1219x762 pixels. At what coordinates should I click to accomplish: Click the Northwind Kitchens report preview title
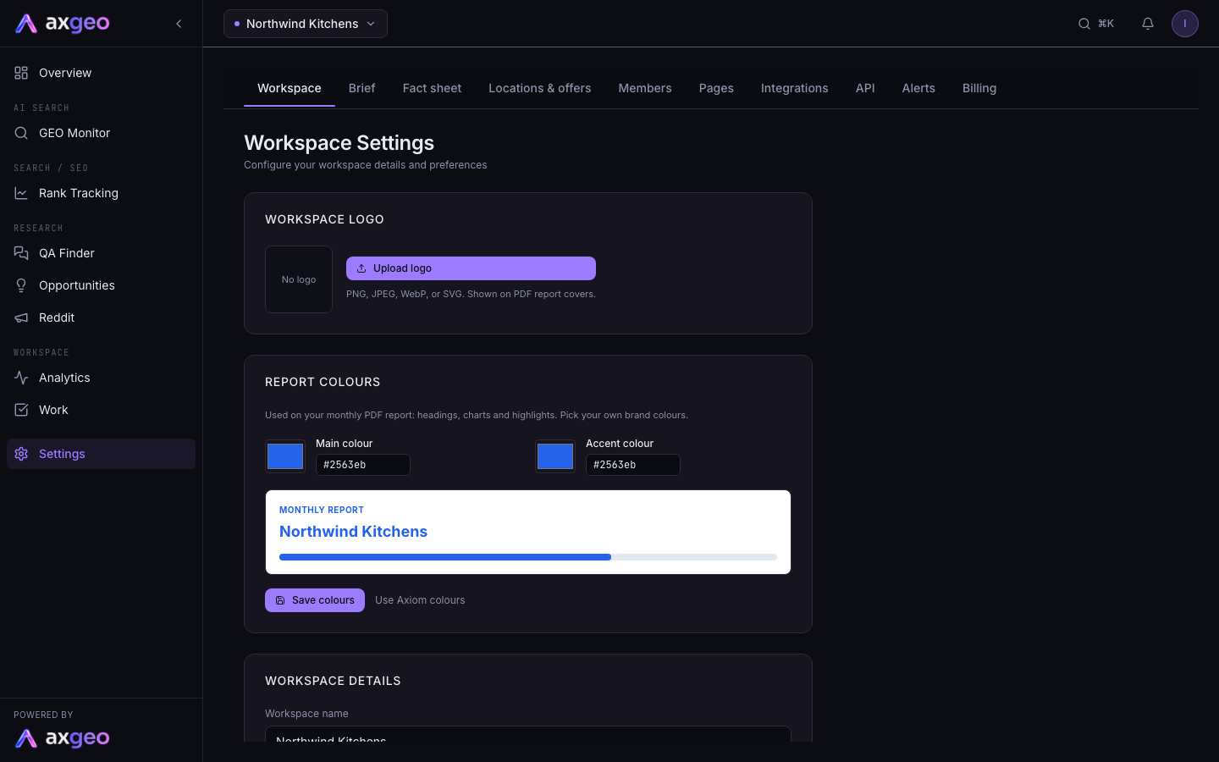click(354, 532)
